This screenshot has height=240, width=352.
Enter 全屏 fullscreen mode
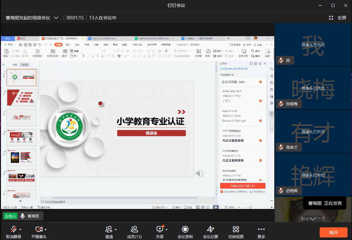[x=338, y=18]
